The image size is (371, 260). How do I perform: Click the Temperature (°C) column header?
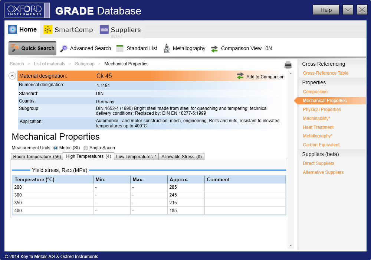[x=53, y=179]
